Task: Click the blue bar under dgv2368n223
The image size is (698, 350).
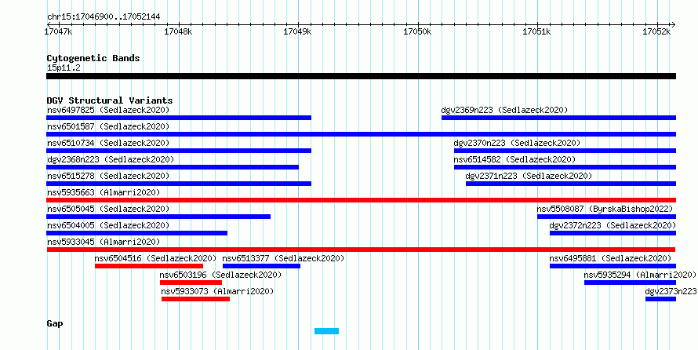Action: (x=173, y=167)
